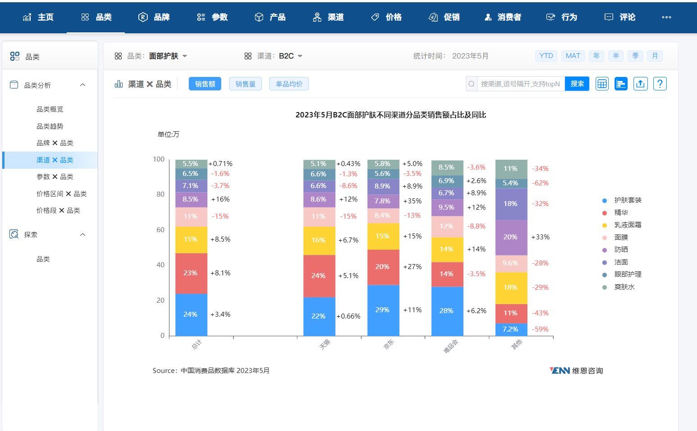Toggle 爽肤水 legend swatch
Viewport: 697px width, 431px height.
[x=605, y=287]
